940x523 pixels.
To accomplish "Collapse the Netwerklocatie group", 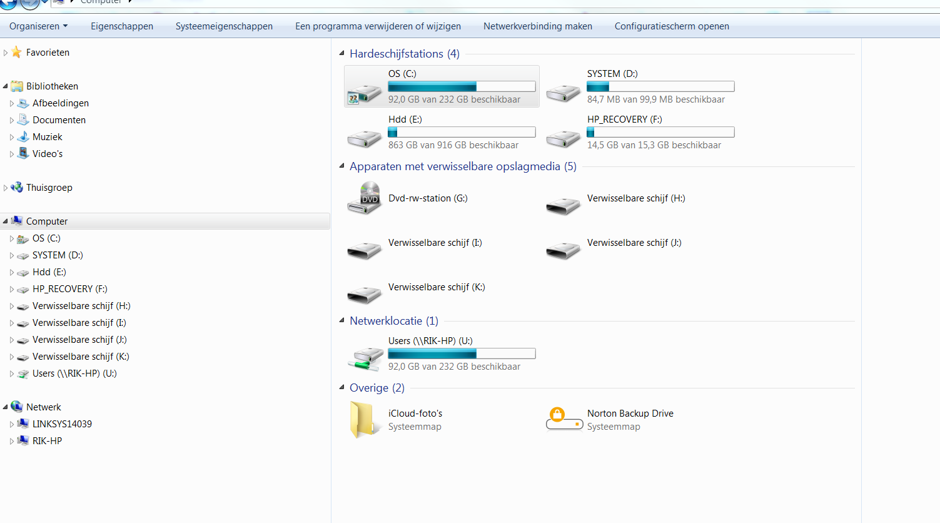I will 341,320.
